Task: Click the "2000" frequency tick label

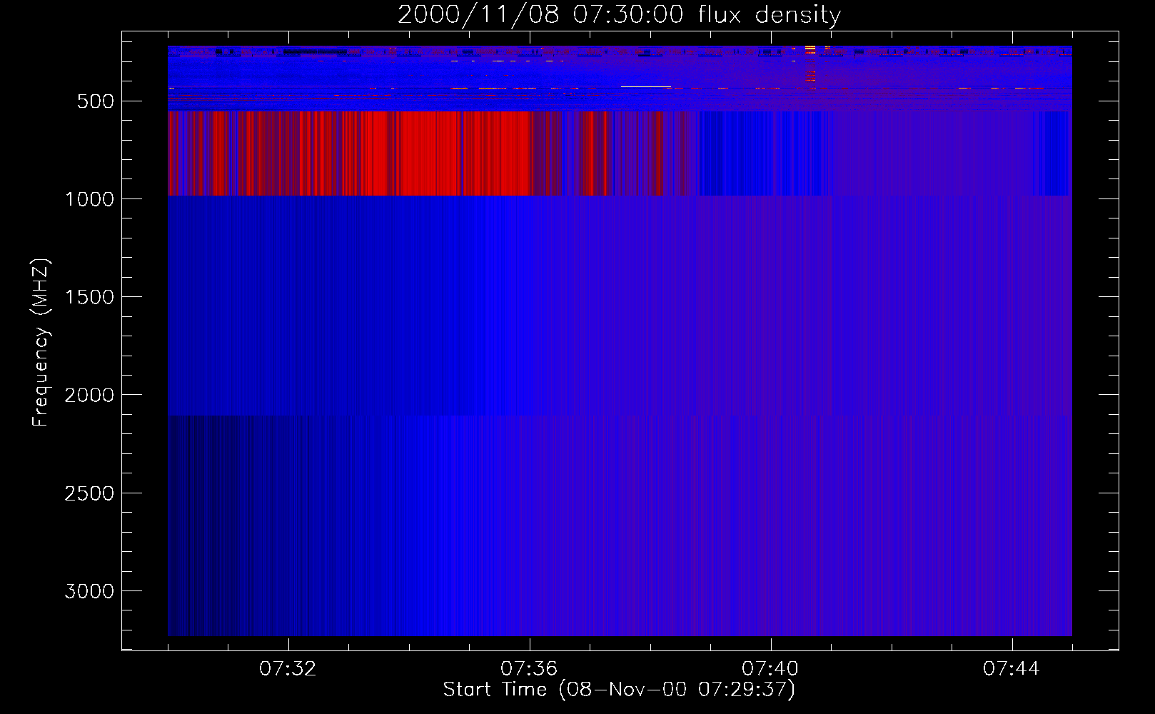Action: 89,395
